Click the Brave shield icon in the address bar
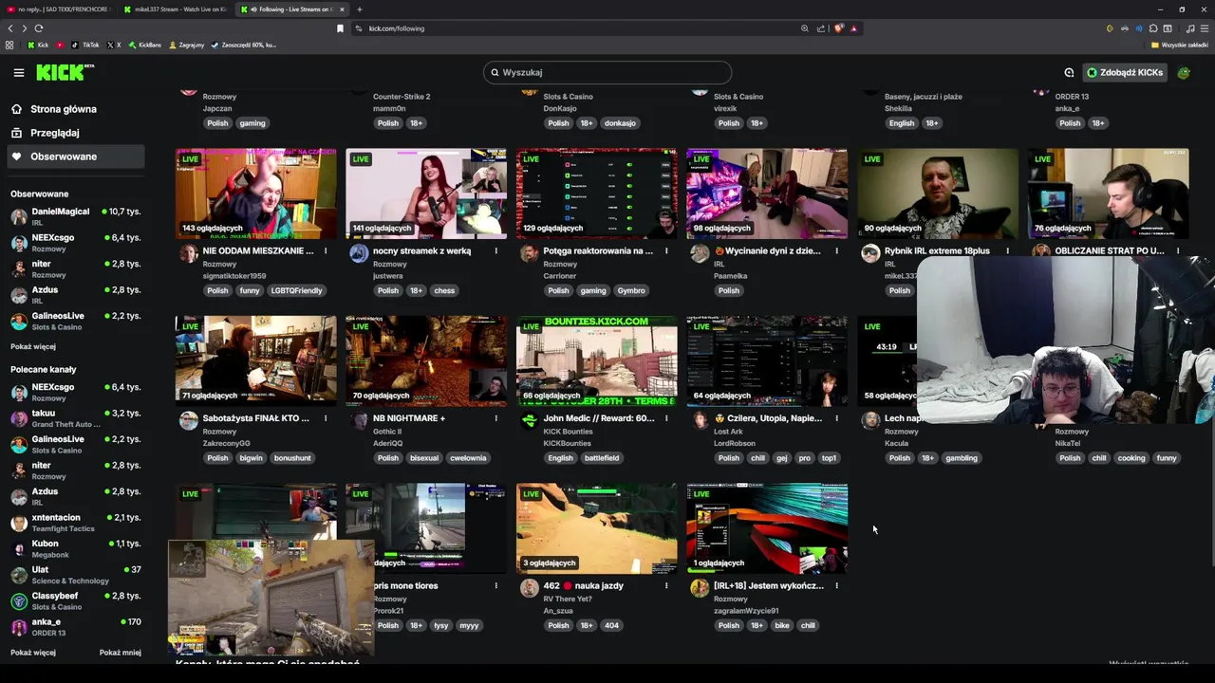Viewport: 1215px width, 683px height. [x=839, y=28]
